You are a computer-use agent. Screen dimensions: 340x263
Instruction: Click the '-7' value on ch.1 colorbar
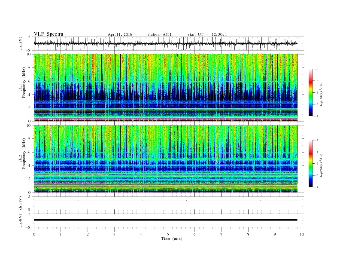point(317,116)
